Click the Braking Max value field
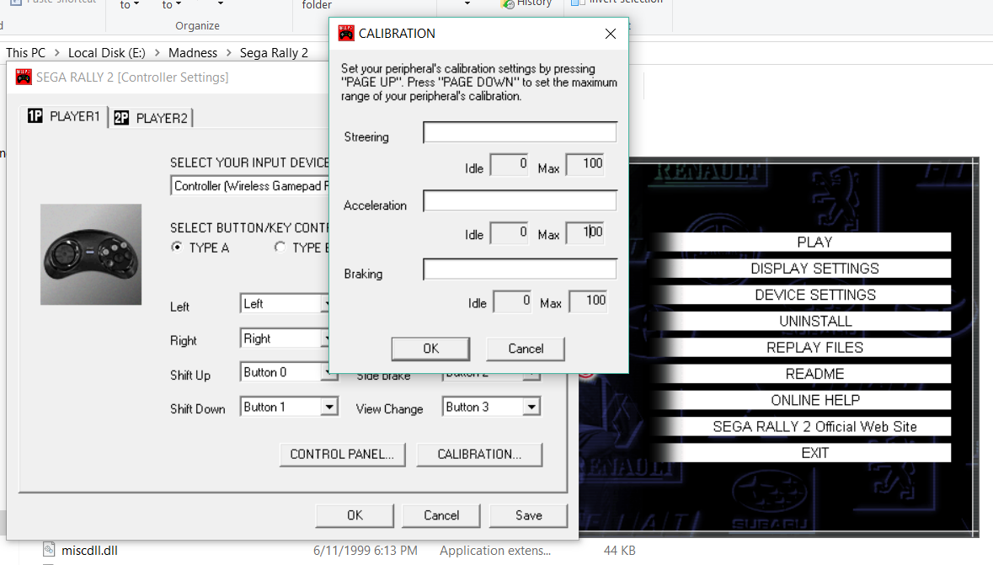This screenshot has height=565, width=993. click(x=589, y=301)
